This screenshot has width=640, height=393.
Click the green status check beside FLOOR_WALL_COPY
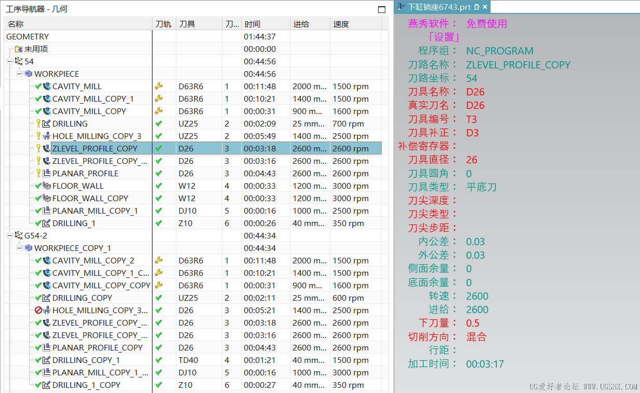tap(38, 199)
